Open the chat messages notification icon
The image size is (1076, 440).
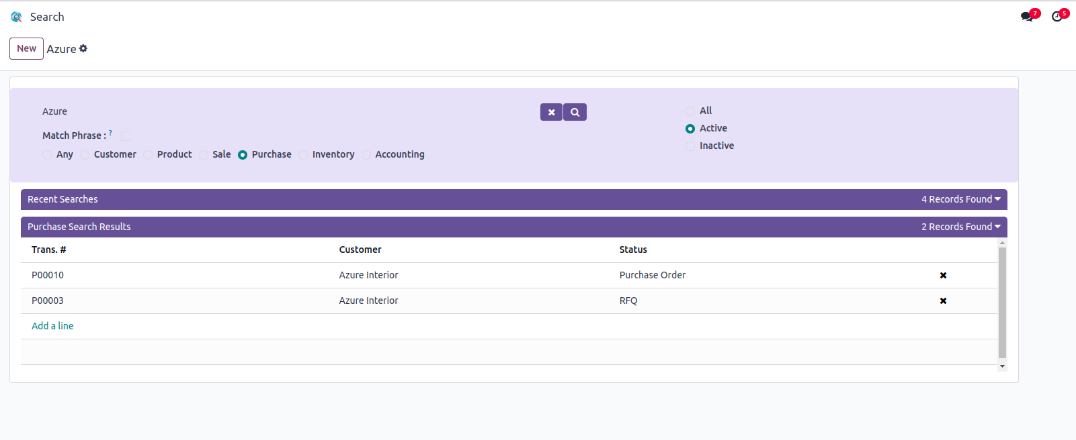point(1027,17)
